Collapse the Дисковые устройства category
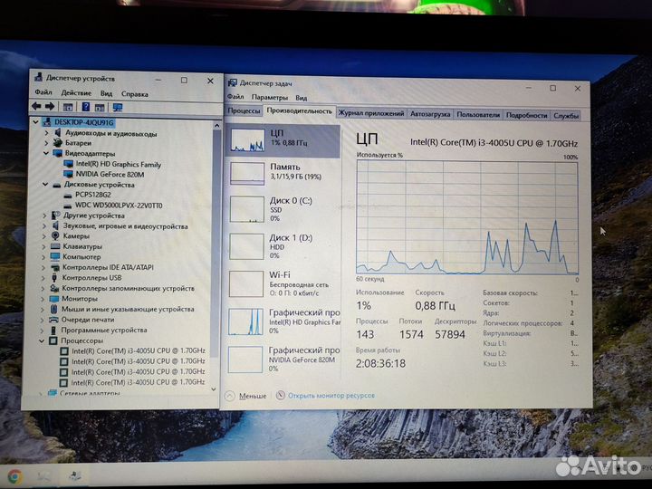Image resolution: width=652 pixels, height=489 pixels. click(45, 185)
